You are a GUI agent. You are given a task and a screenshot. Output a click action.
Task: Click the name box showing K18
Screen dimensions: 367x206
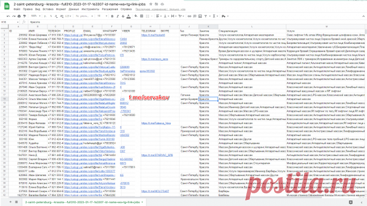click(x=9, y=22)
